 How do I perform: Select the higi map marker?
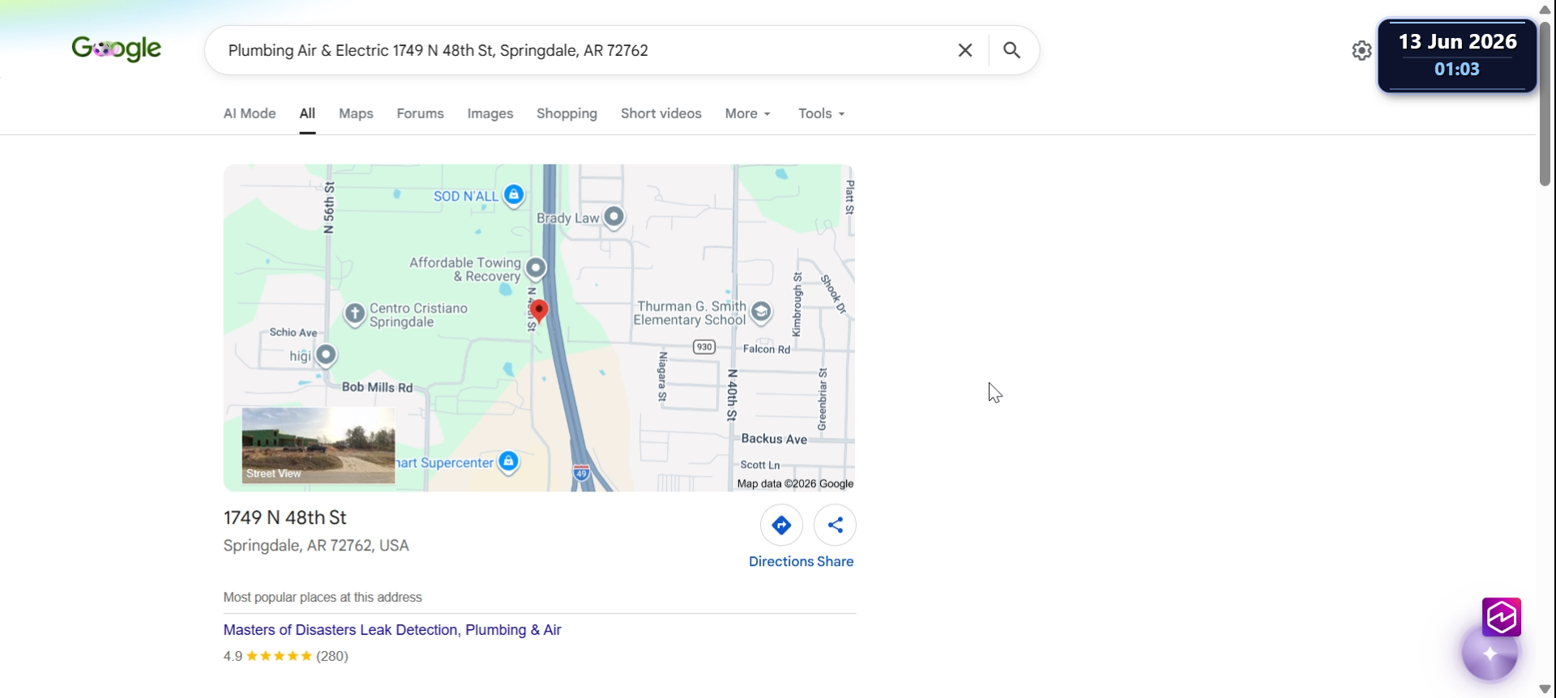326,355
